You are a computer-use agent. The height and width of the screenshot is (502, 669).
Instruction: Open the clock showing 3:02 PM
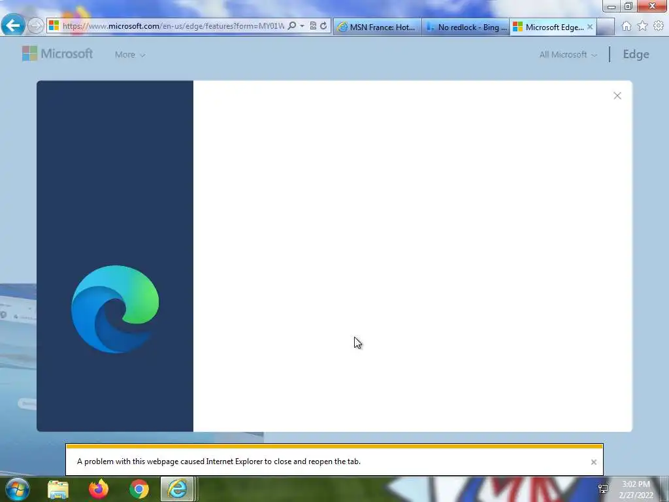click(636, 490)
